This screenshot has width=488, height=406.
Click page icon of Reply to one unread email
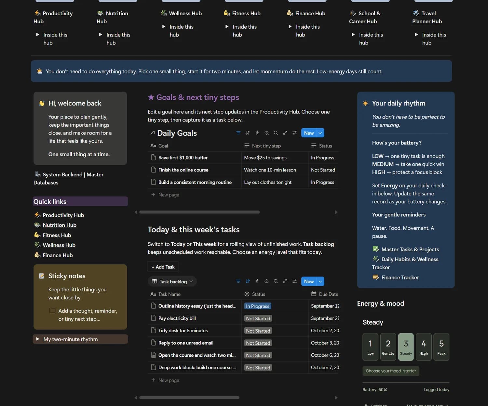point(154,343)
